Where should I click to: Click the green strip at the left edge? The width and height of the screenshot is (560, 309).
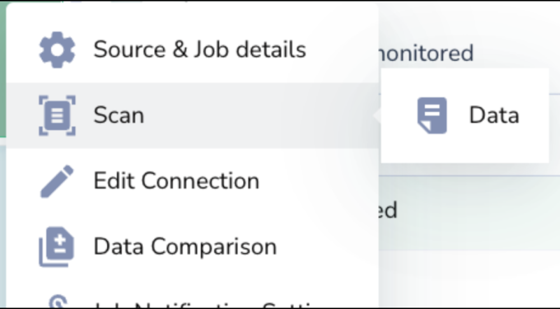click(3, 70)
